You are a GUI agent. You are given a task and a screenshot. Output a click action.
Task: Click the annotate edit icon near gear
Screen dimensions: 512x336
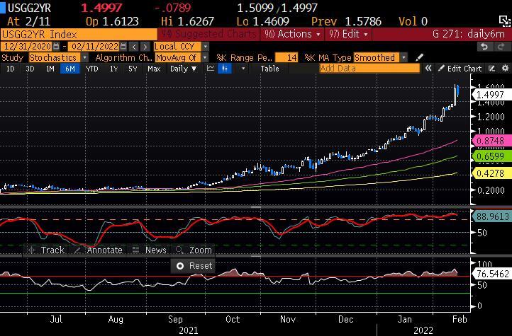pos(491,69)
